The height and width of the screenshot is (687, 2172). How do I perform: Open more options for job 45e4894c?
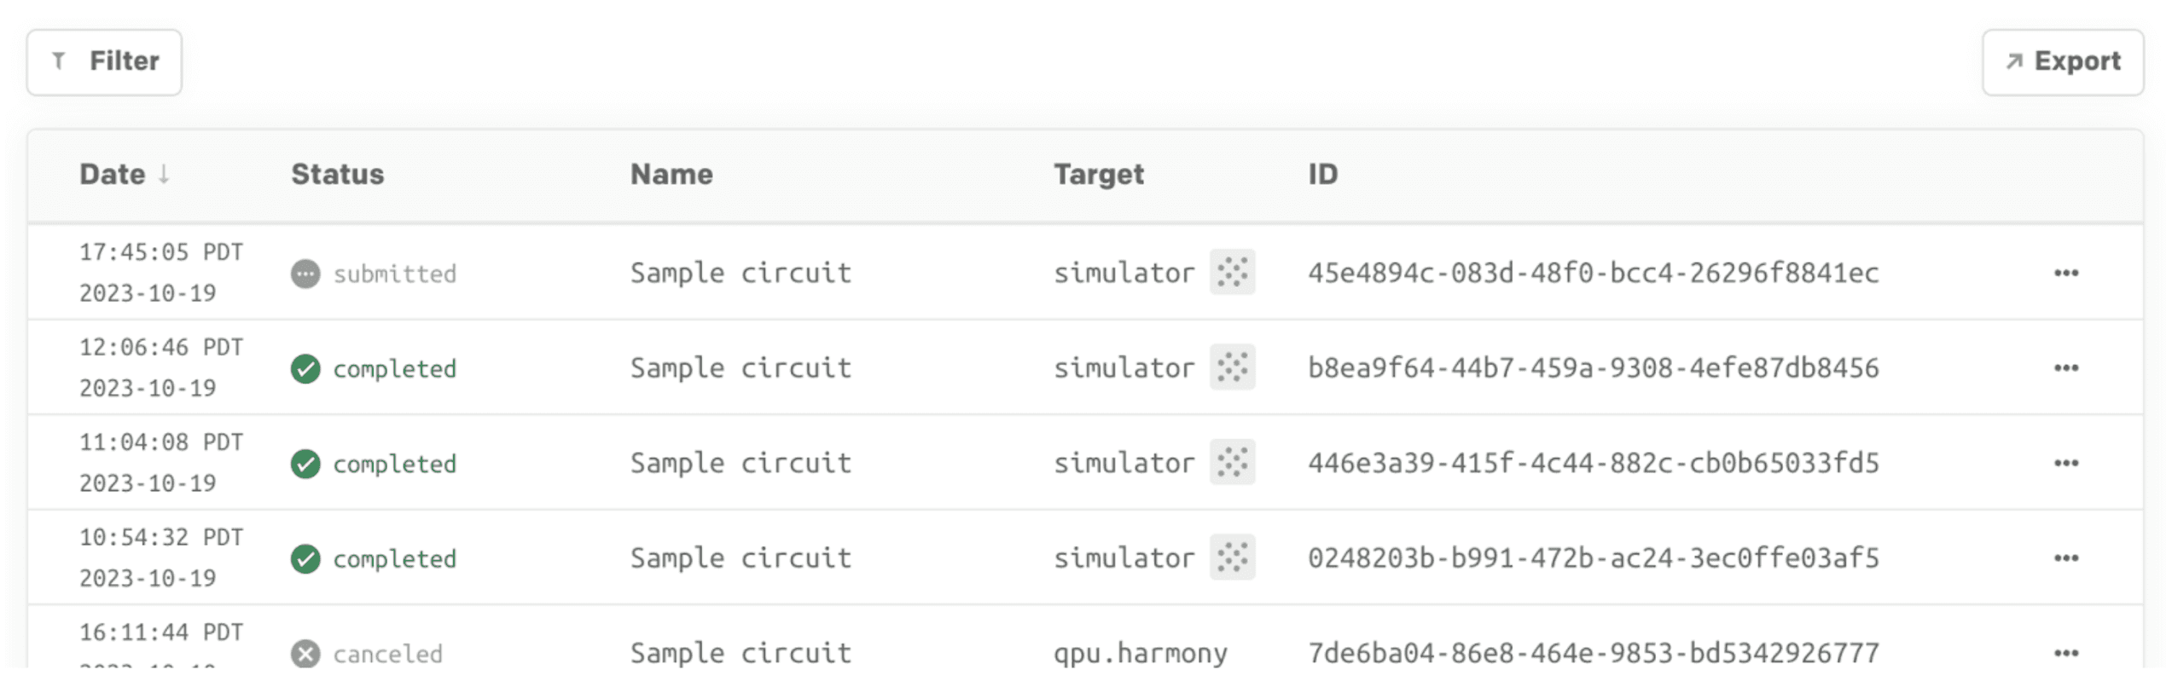2065,274
